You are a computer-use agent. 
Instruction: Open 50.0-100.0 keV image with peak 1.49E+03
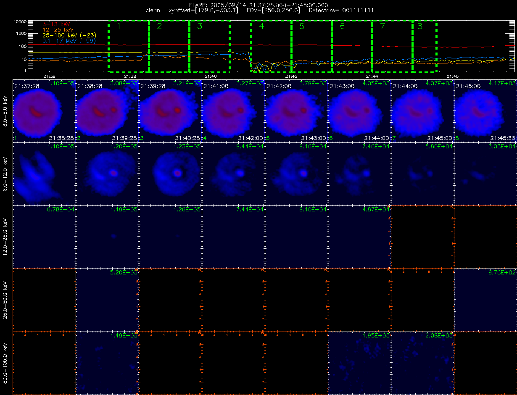click(107, 363)
